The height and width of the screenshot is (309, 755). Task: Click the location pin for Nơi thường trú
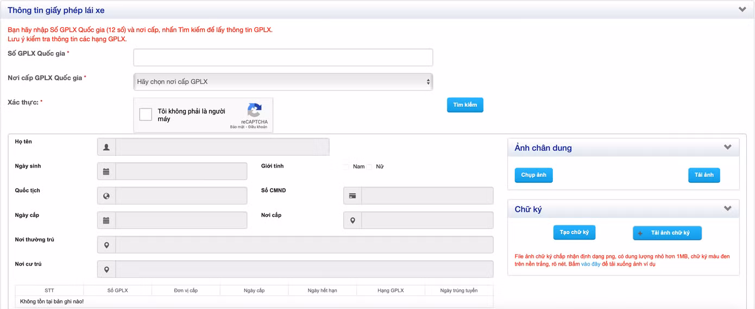coord(106,245)
